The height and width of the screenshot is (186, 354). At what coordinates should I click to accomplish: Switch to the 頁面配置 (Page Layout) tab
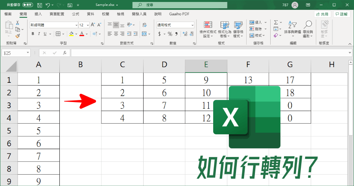57,14
